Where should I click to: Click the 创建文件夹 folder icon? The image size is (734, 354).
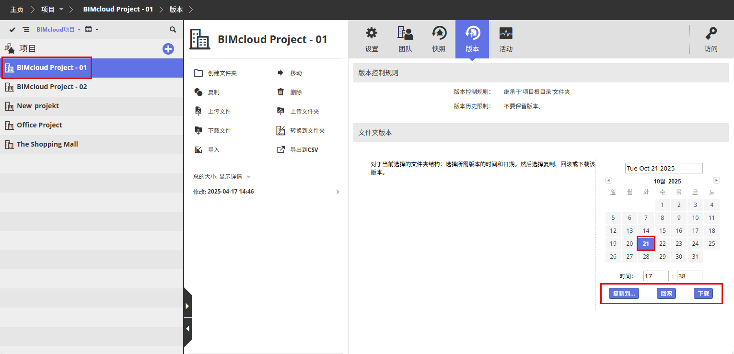coord(198,73)
